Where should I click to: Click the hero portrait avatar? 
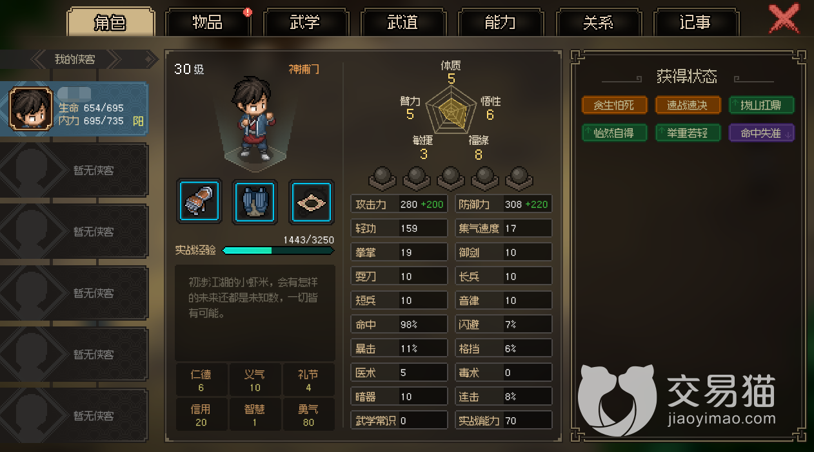tap(30, 108)
